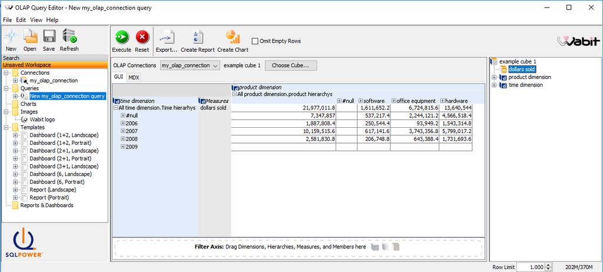Viewport: 603px width, 272px height.
Task: Open the OLAP Connections dropdown
Action: [x=190, y=65]
